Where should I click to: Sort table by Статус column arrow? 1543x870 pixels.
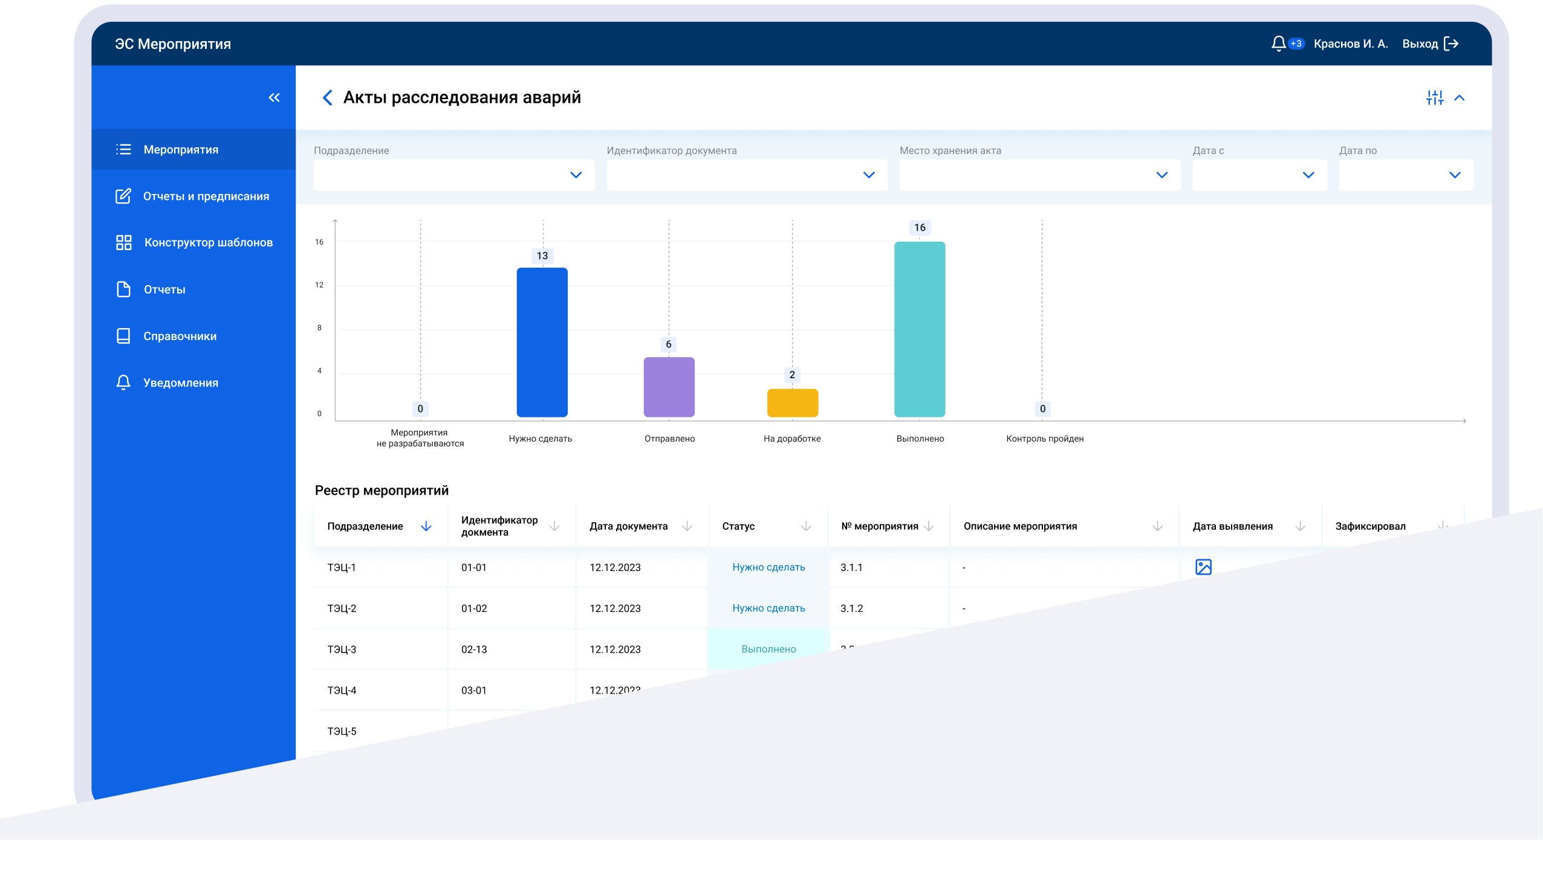click(805, 526)
